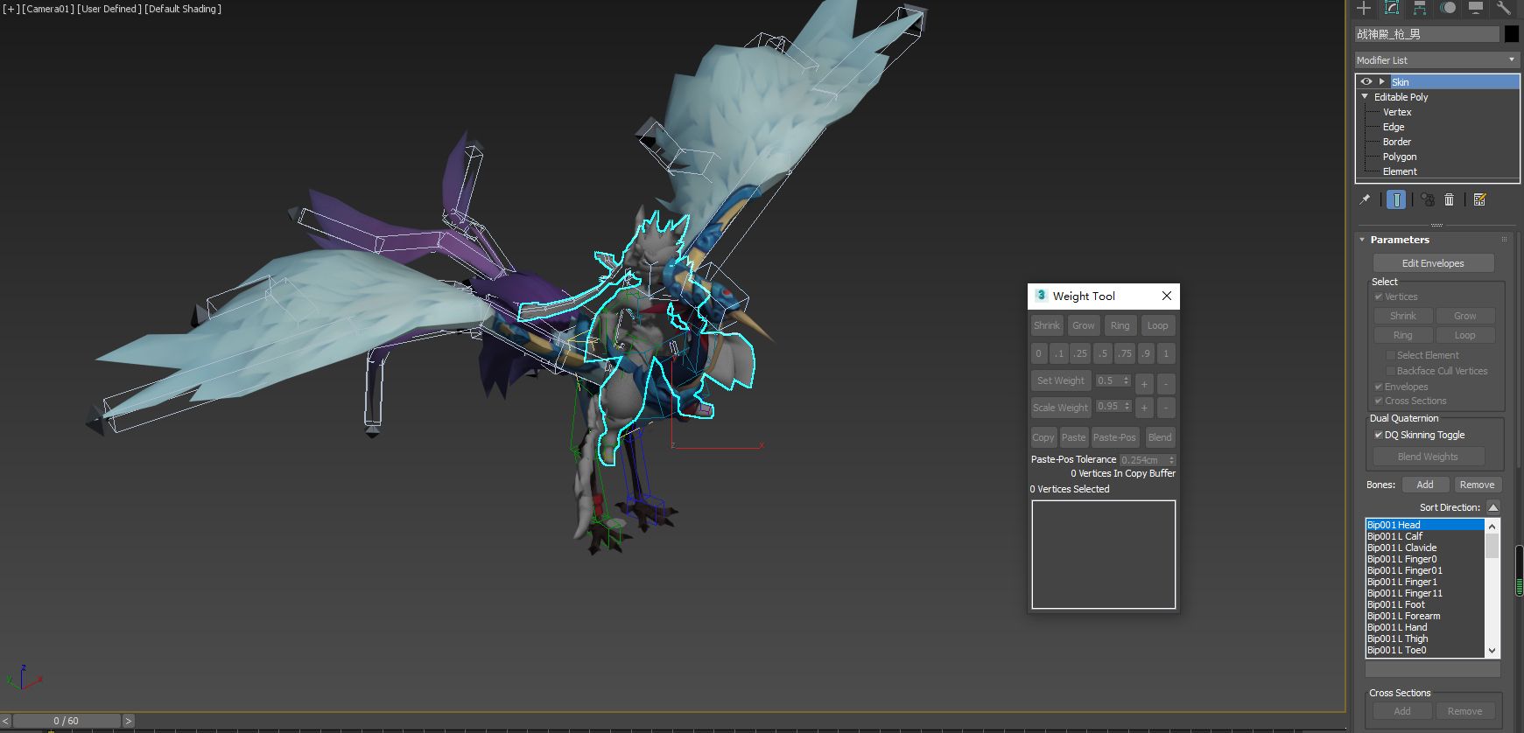
Task: Click the object name field
Action: click(1427, 34)
